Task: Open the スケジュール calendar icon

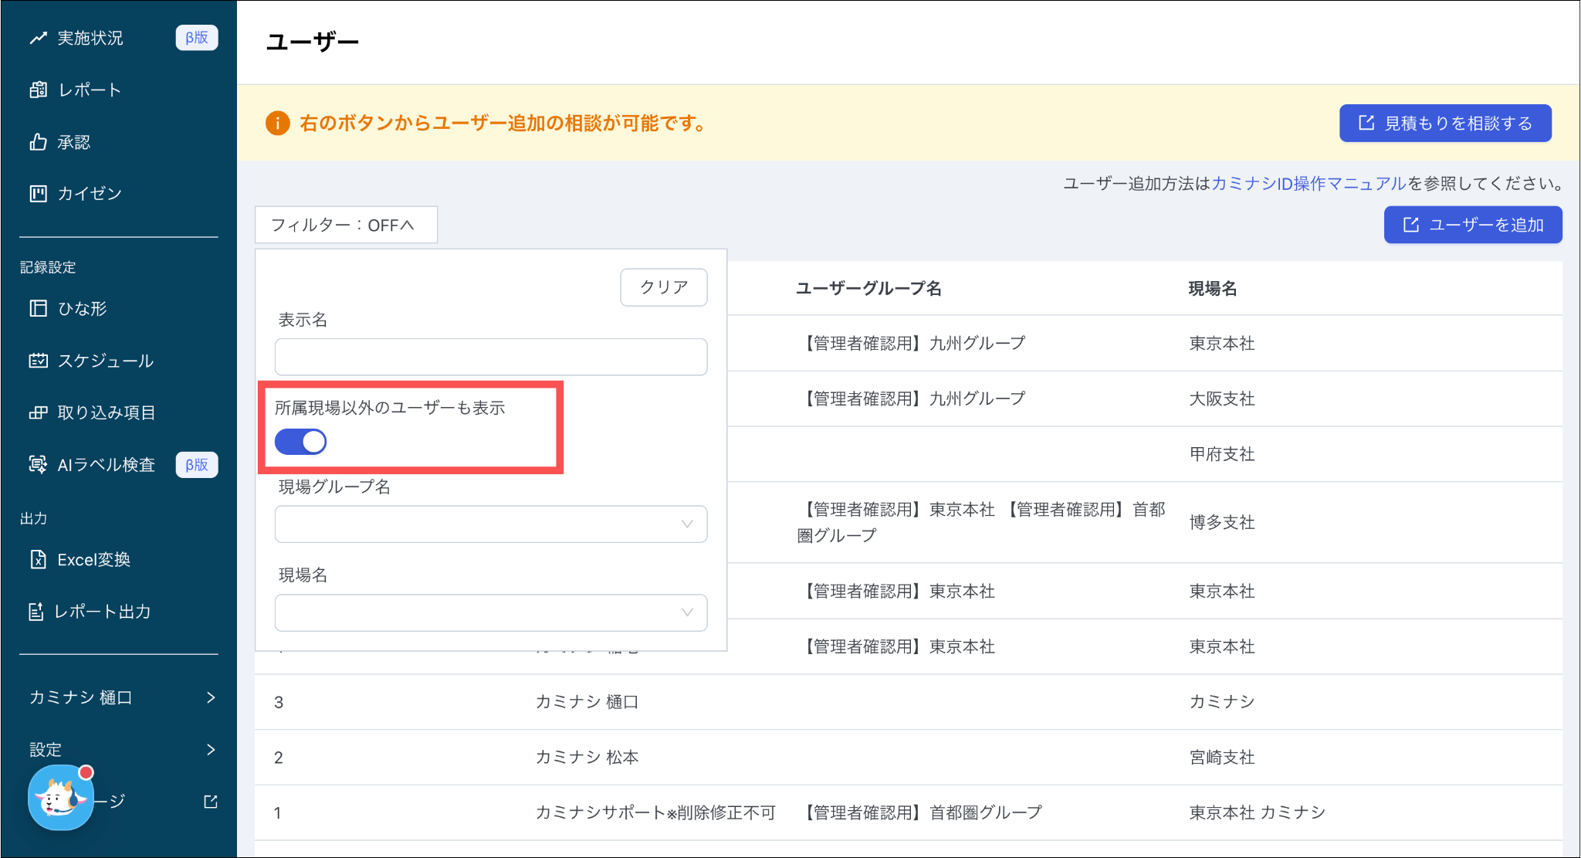Action: [38, 361]
